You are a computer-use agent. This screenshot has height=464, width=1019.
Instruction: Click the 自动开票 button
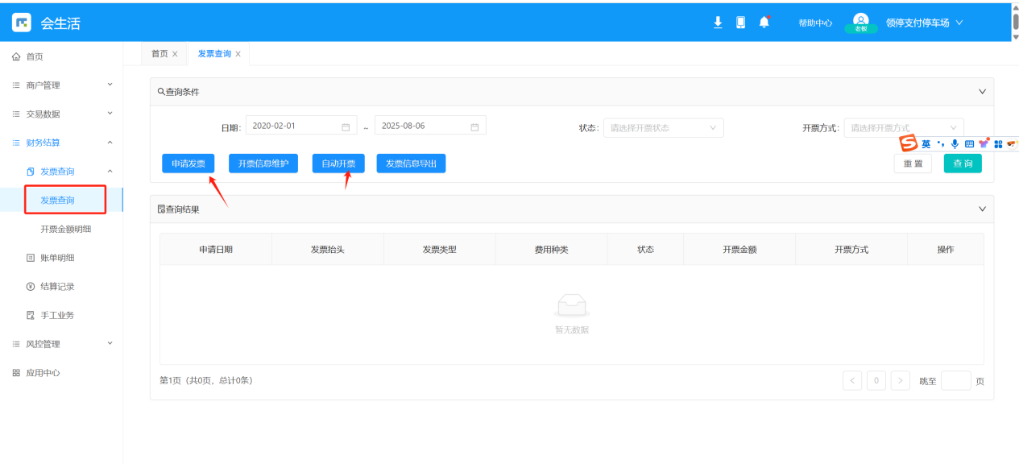tap(338, 164)
